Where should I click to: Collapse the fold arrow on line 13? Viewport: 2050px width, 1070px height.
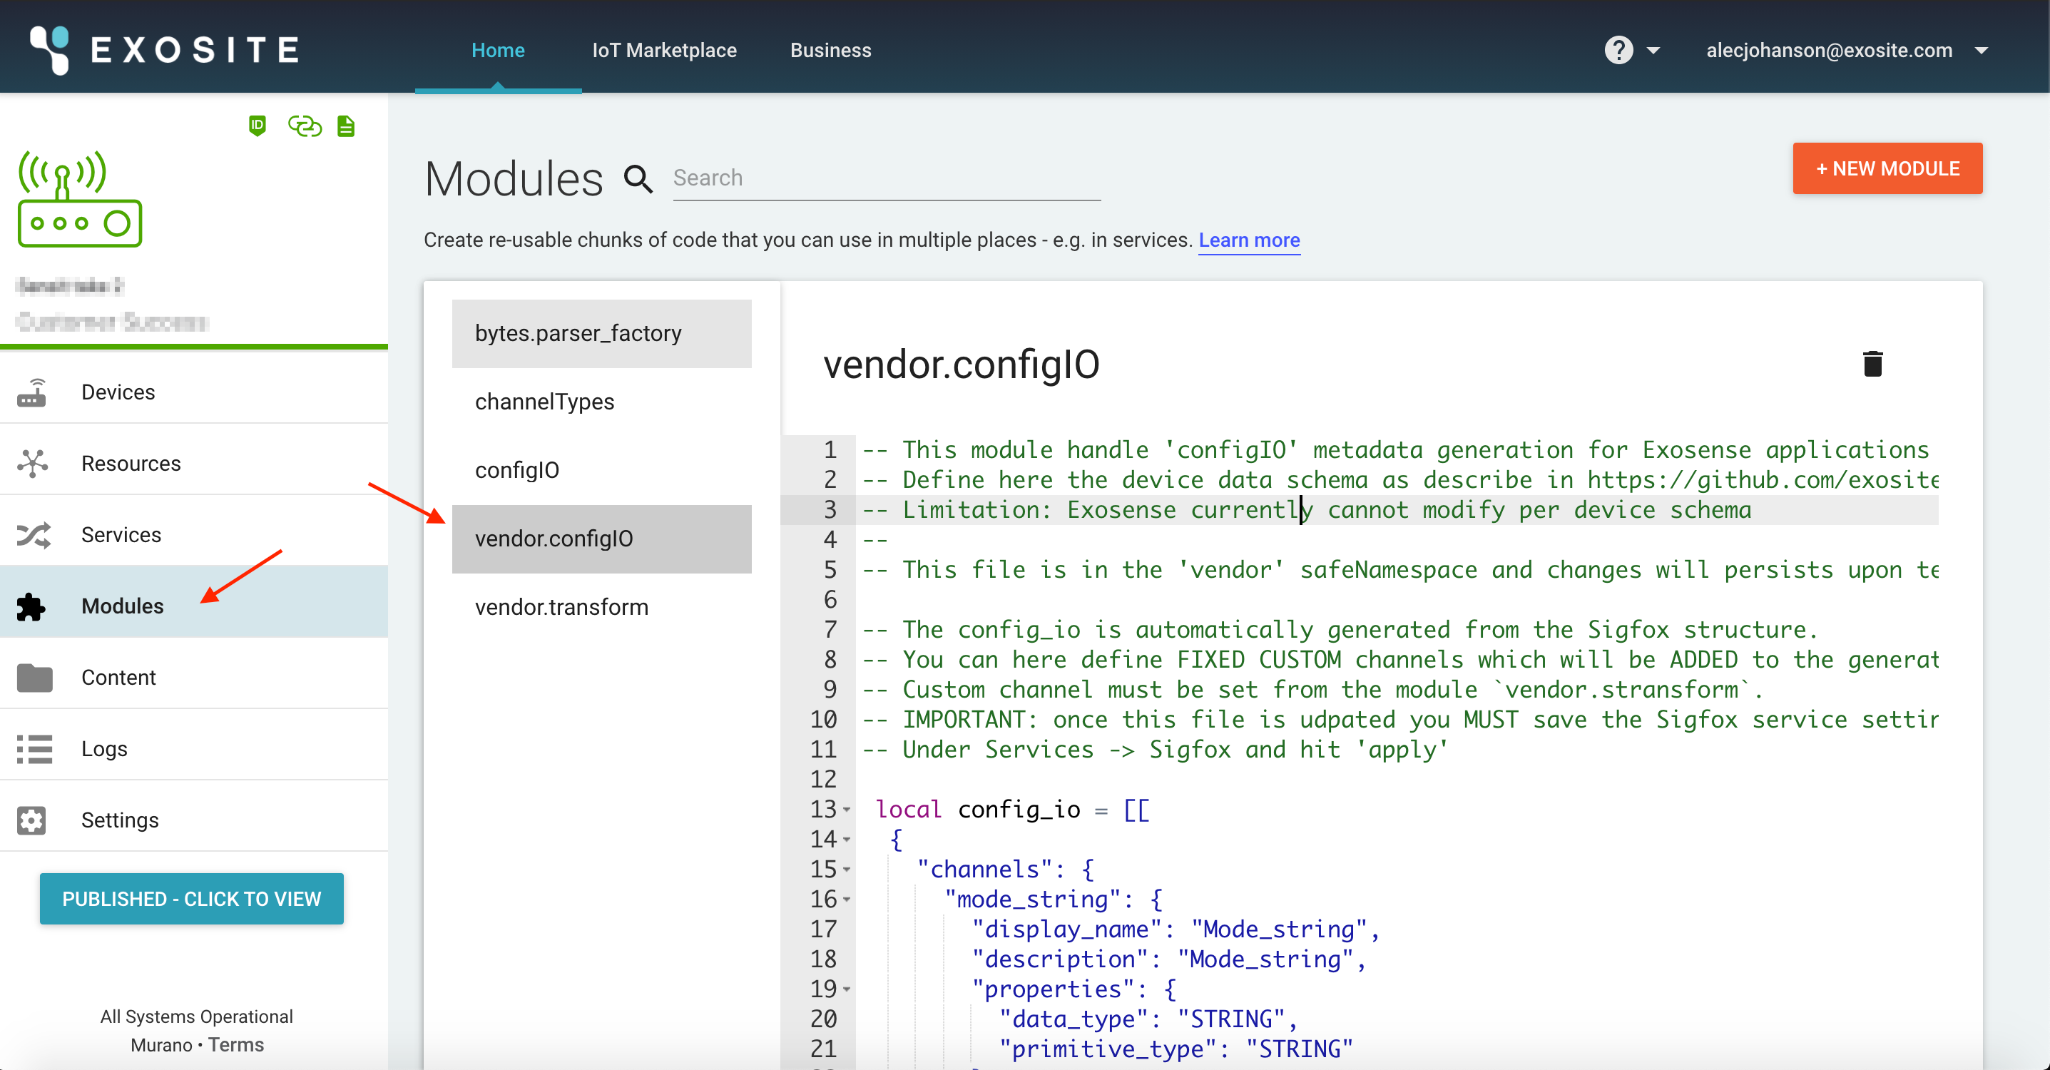[x=847, y=810]
